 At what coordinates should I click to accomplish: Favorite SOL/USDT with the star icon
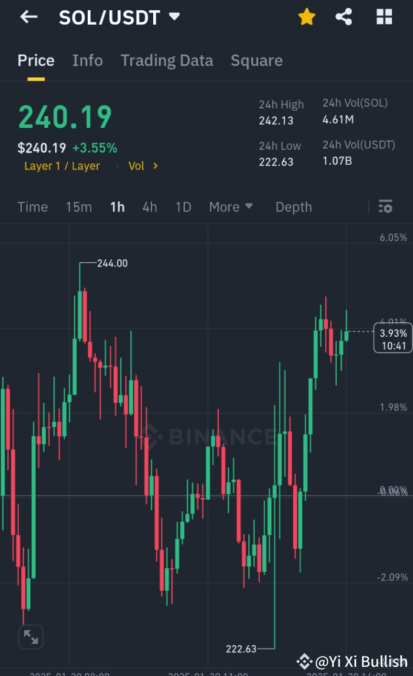coord(306,17)
